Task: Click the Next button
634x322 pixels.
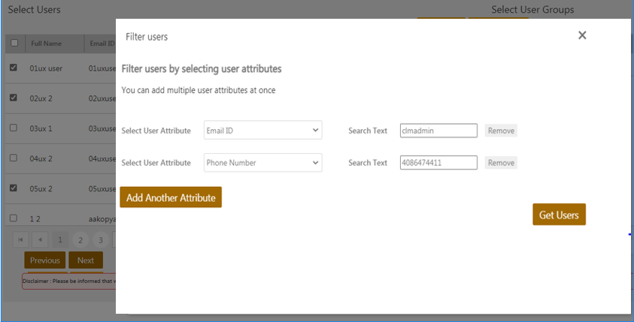Action: (86, 260)
